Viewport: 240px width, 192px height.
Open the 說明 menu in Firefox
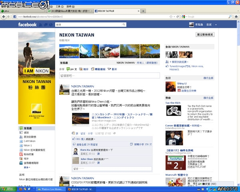[x=70, y=6]
